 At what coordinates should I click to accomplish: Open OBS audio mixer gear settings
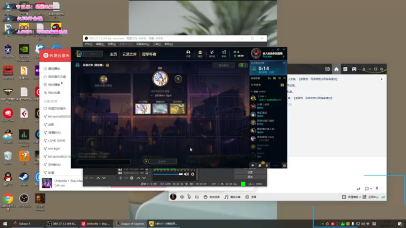193,174
